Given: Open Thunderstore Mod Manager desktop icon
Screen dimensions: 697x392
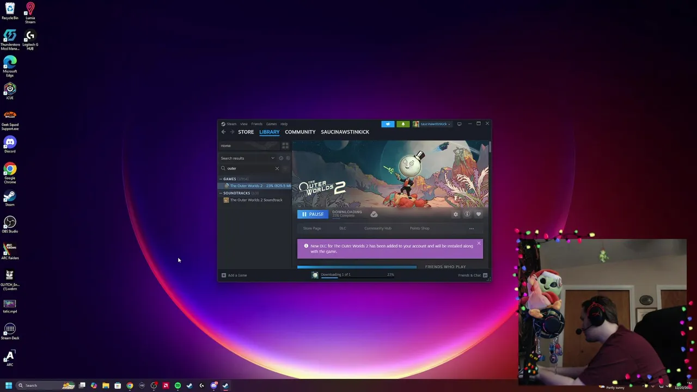Looking at the screenshot, I should coord(10,40).
